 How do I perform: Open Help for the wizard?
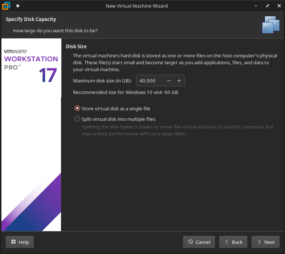20,242
